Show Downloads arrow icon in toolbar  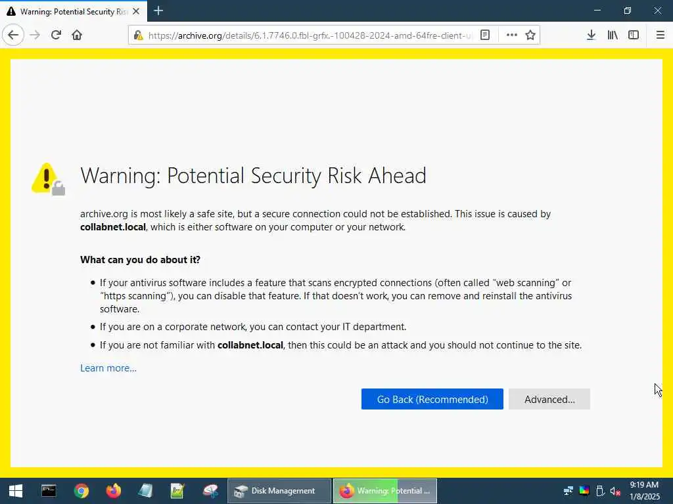(591, 35)
